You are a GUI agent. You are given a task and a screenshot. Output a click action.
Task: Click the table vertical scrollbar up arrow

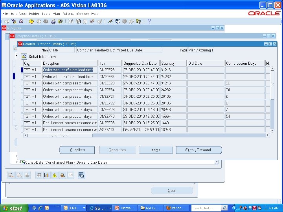pos(272,69)
